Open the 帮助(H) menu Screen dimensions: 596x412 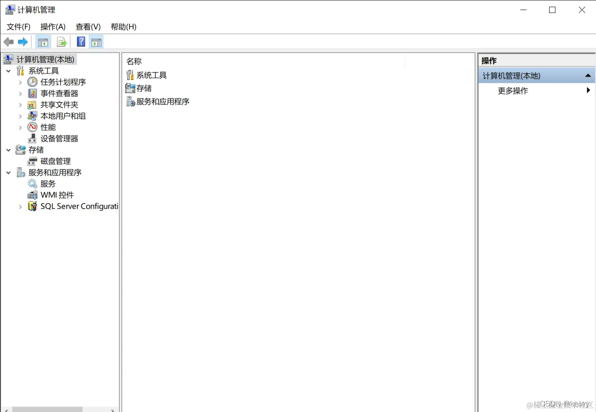[123, 27]
